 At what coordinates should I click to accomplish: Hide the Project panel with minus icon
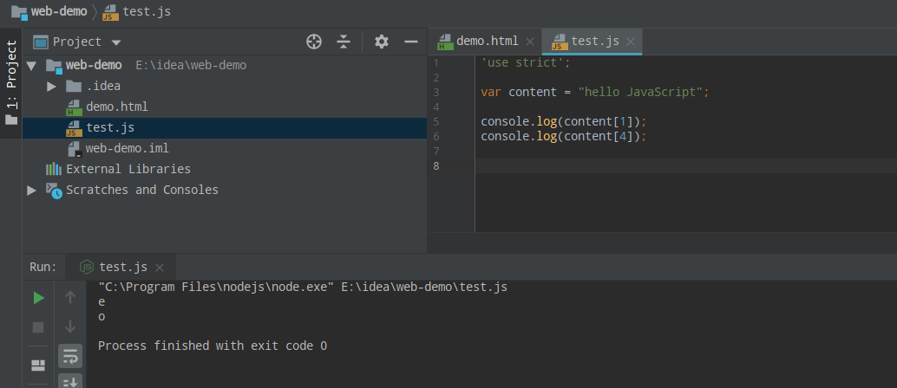[x=410, y=42]
